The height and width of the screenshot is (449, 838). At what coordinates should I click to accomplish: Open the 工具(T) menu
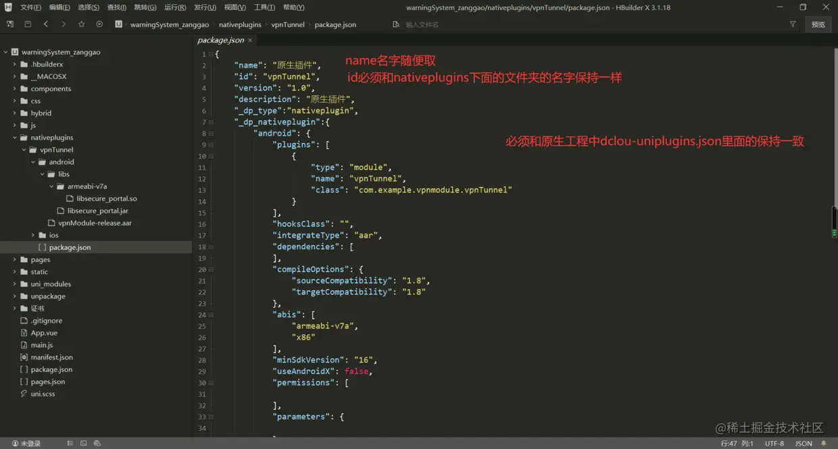coord(264,7)
